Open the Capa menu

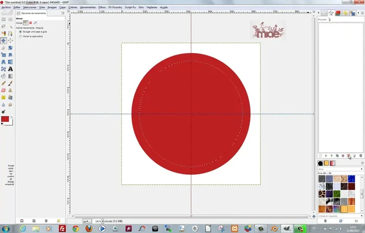(62, 8)
